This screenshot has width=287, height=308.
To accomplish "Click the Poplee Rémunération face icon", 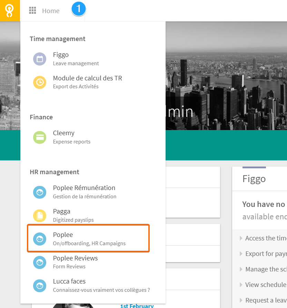I will click(40, 192).
